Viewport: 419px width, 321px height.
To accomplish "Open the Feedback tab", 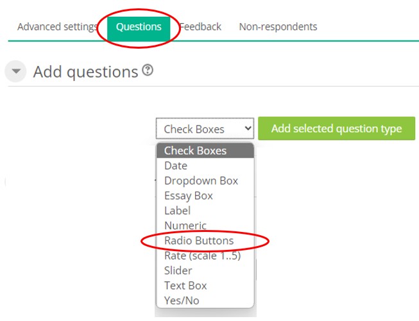I will coord(200,27).
